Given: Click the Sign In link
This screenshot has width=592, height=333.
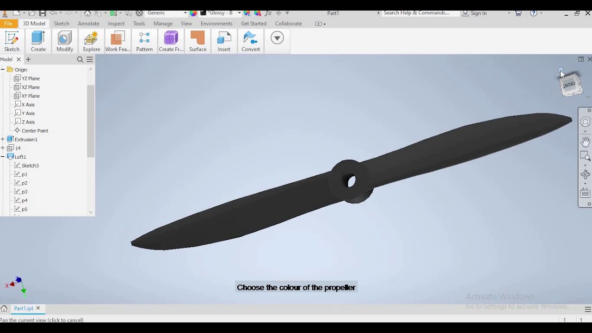Looking at the screenshot, I should pyautogui.click(x=479, y=13).
